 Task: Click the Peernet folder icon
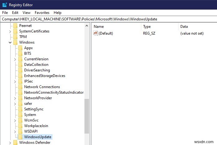tap(15, 26)
